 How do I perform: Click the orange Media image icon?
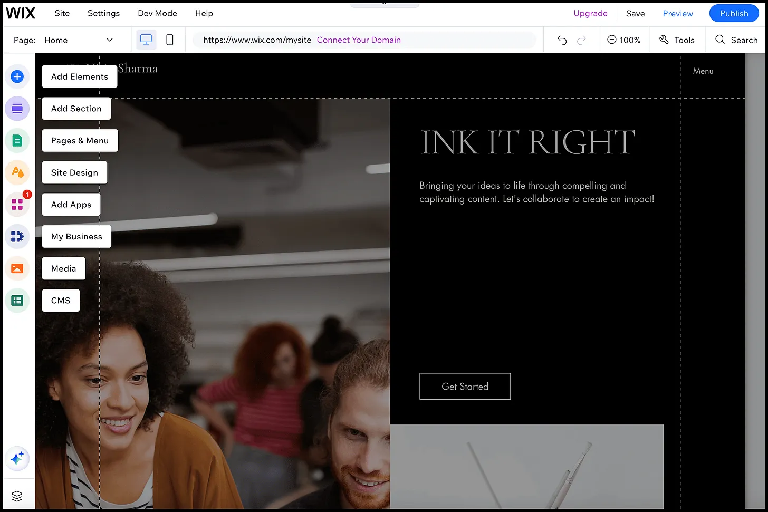17,268
